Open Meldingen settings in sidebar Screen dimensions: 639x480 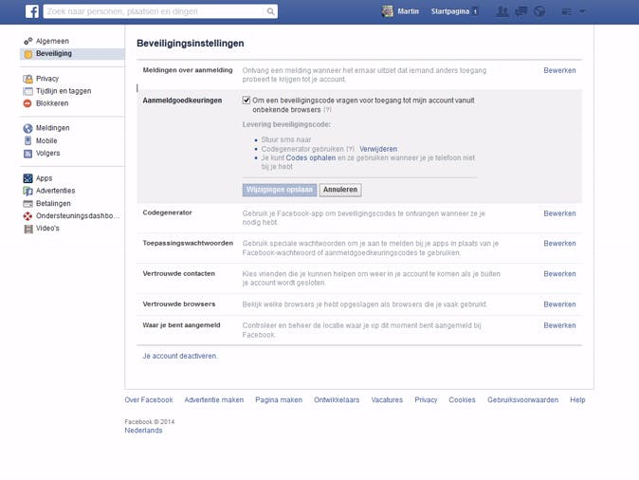coord(52,128)
